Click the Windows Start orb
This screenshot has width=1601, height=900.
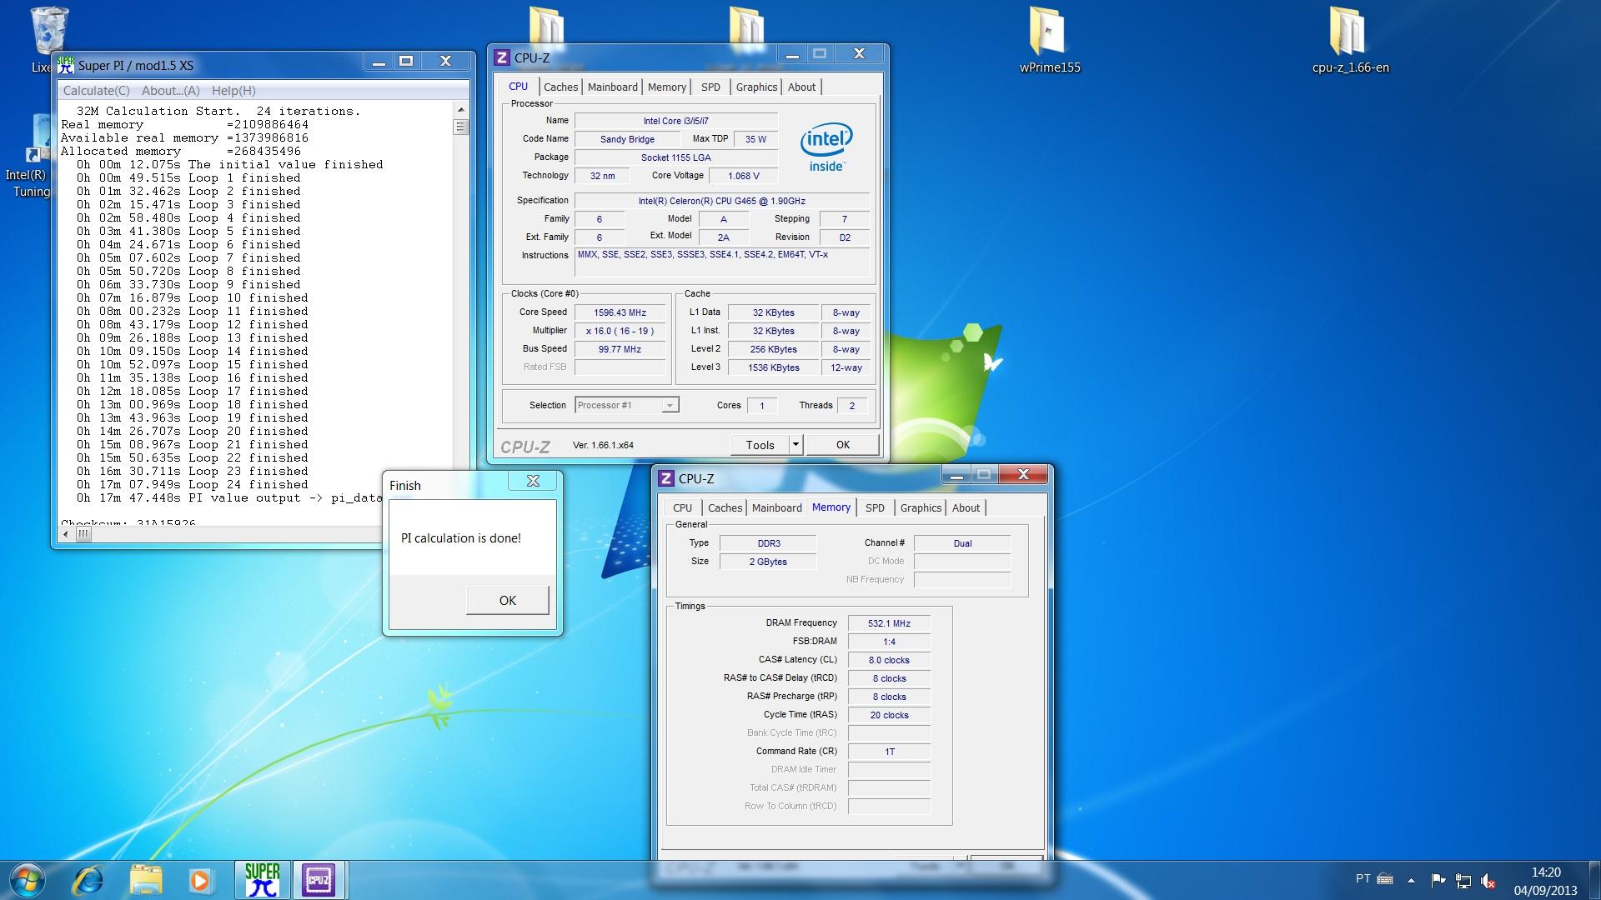pos(26,880)
